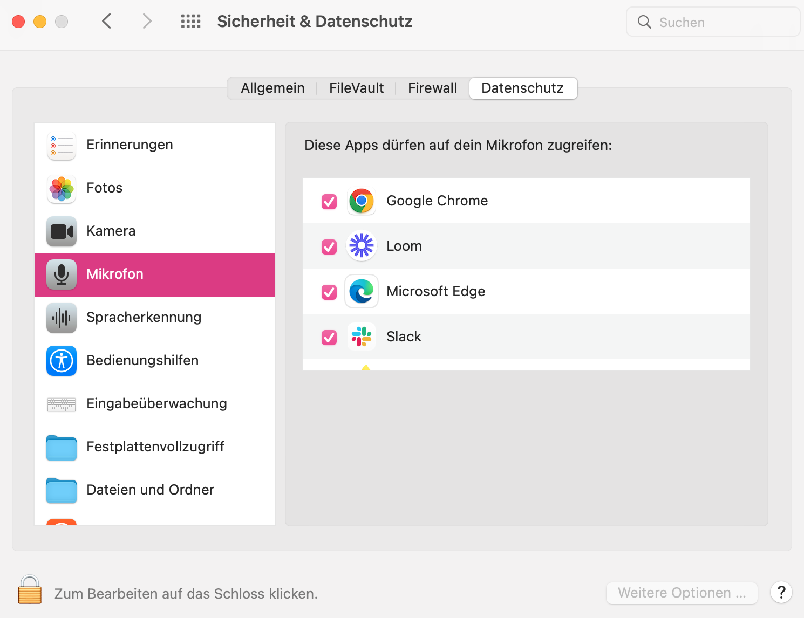
Task: Show all preferences grid icon
Action: coord(190,22)
